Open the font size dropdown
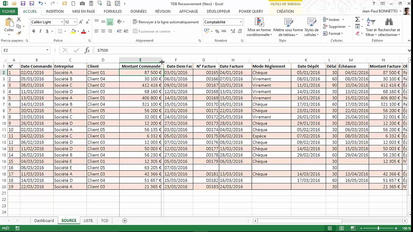This screenshot has width=413, height=232. point(75,22)
